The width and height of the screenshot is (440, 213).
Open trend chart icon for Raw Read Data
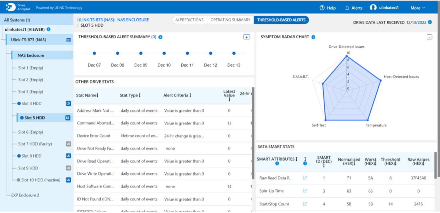pos(305,178)
